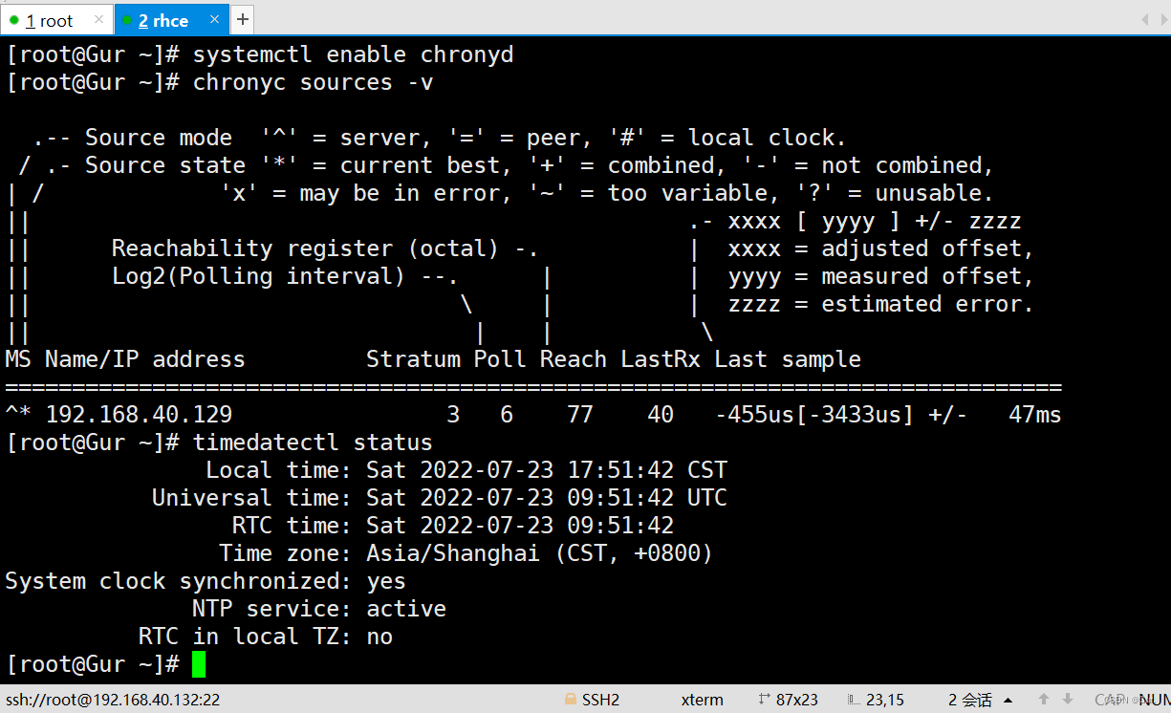
Task: Click the up arrow in status bar
Action: pos(1045,700)
